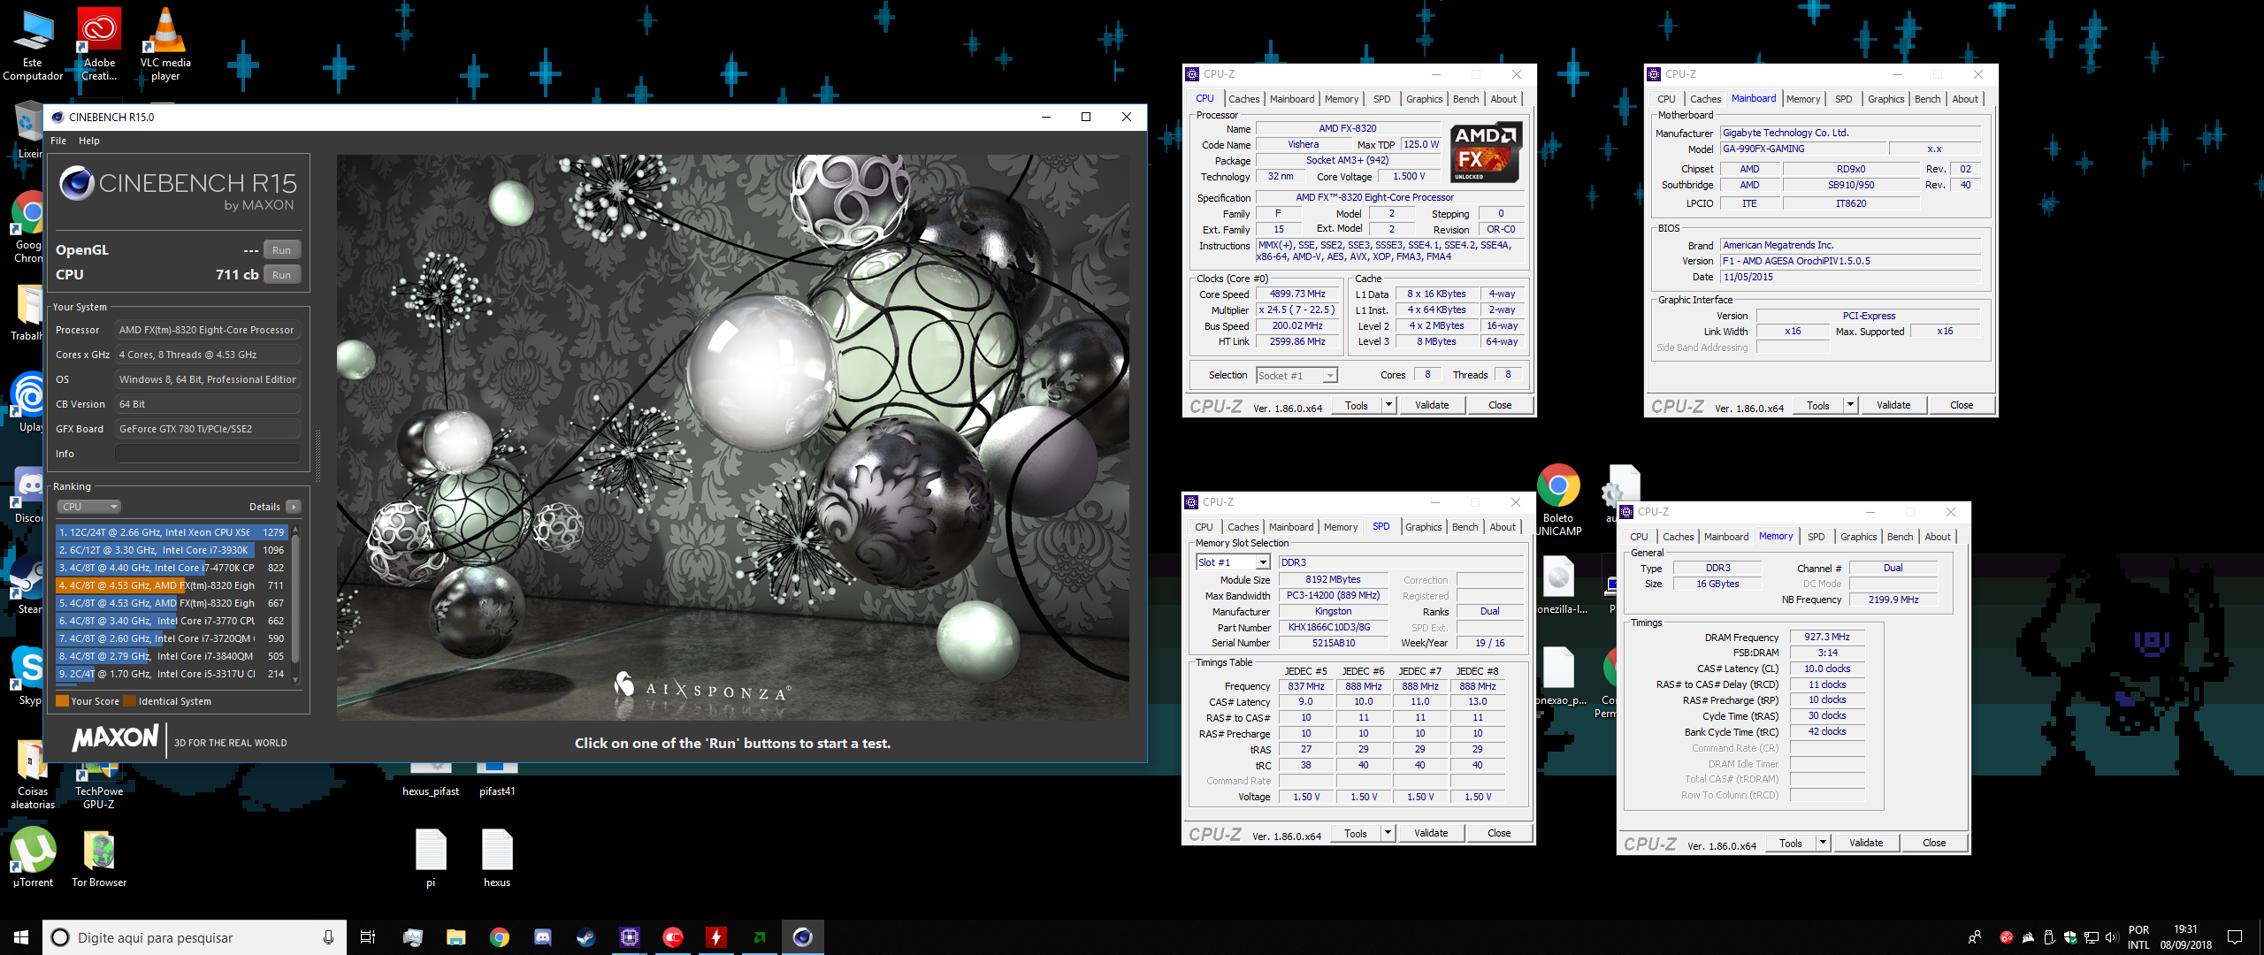Select the pi file on the desktop
Viewport: 2264px width, 955px height.
tap(431, 857)
